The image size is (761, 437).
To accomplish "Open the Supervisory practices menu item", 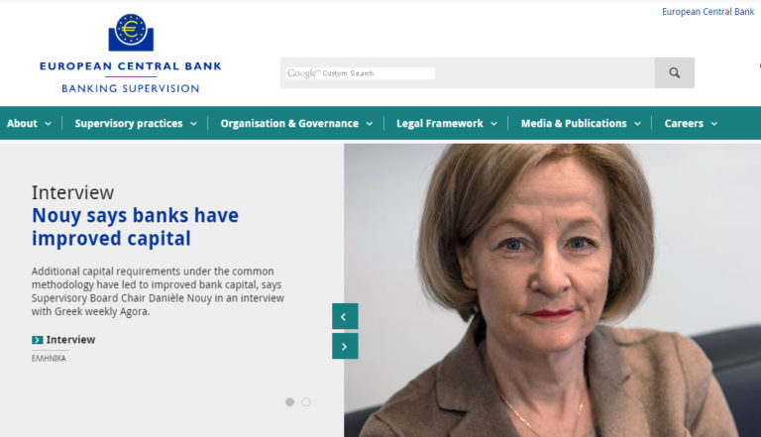I will point(129,123).
